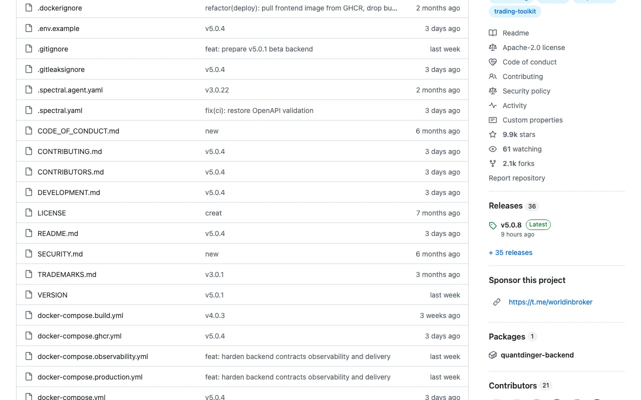
Task: Click file icon beside LICENSE
Action: tap(29, 213)
